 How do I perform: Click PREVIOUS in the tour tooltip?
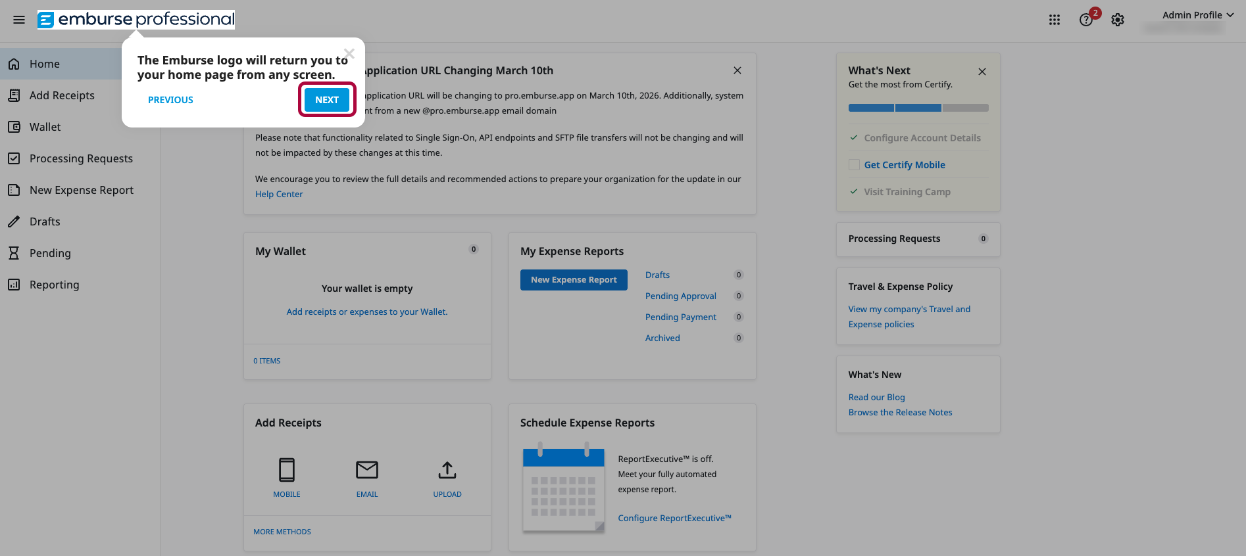pos(170,100)
